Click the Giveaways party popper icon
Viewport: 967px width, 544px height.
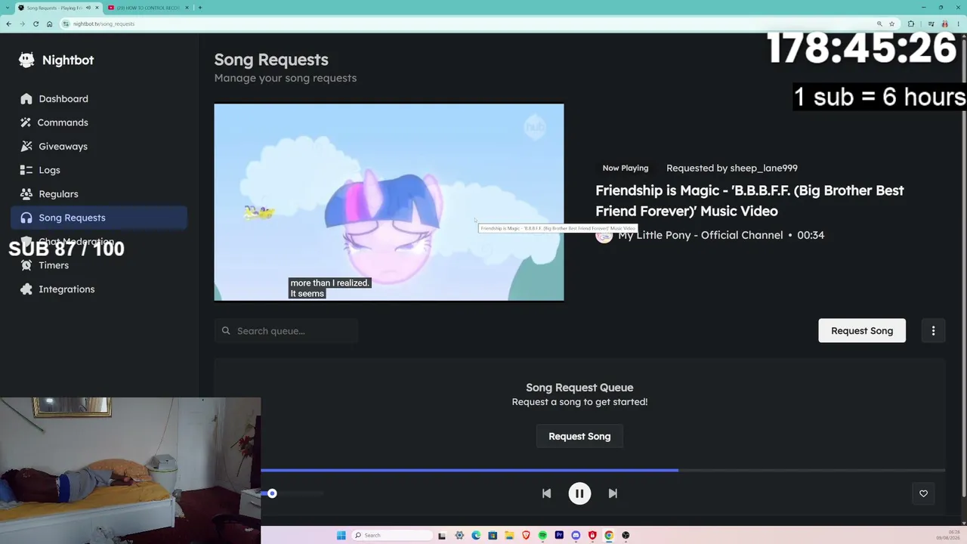(26, 147)
